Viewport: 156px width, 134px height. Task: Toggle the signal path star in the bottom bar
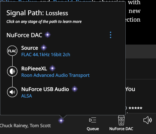tap(61, 120)
